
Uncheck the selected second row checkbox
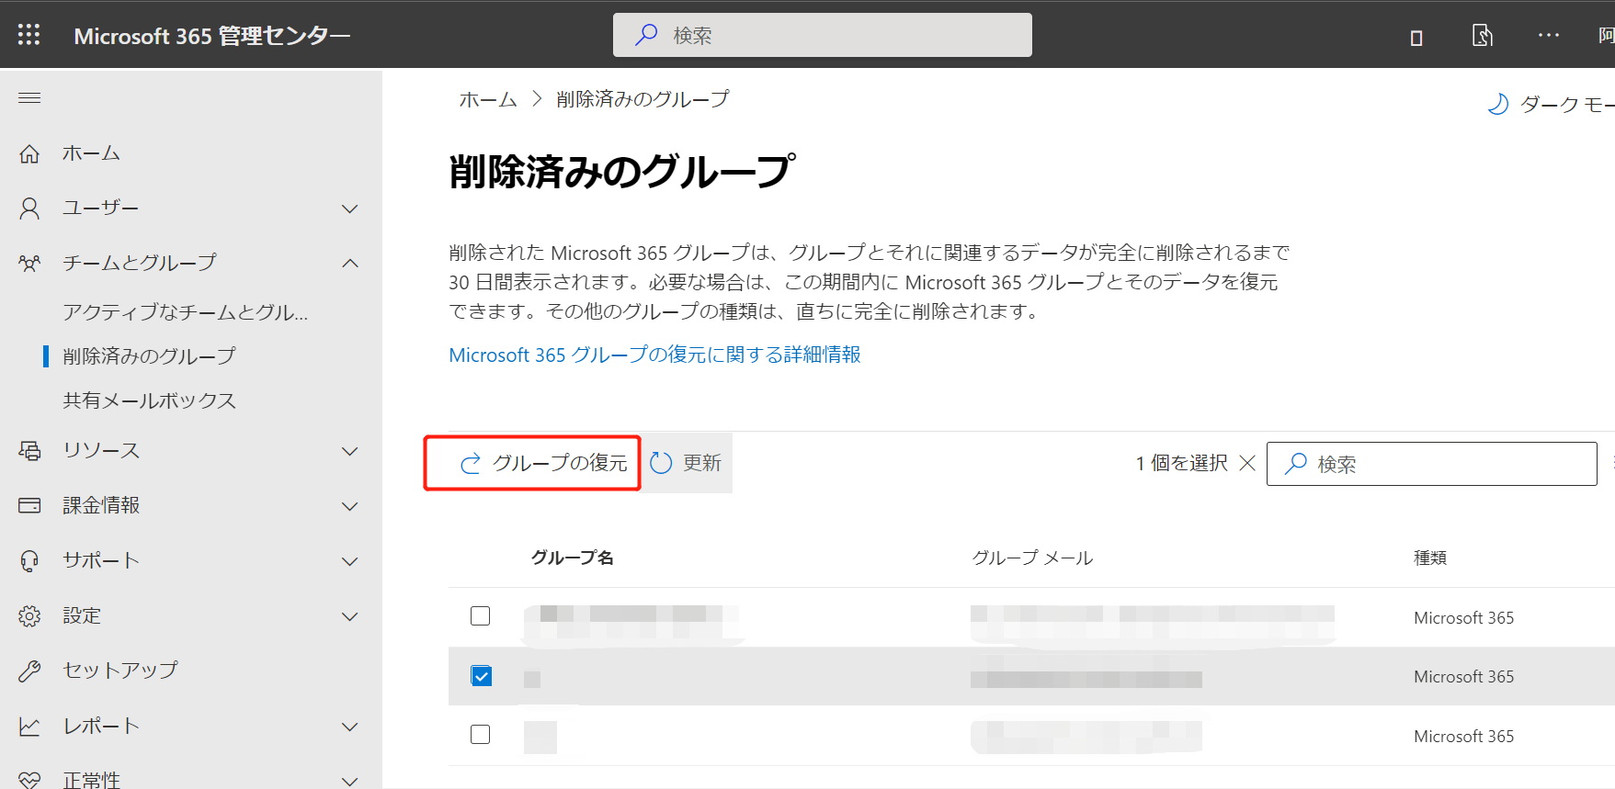coord(481,676)
